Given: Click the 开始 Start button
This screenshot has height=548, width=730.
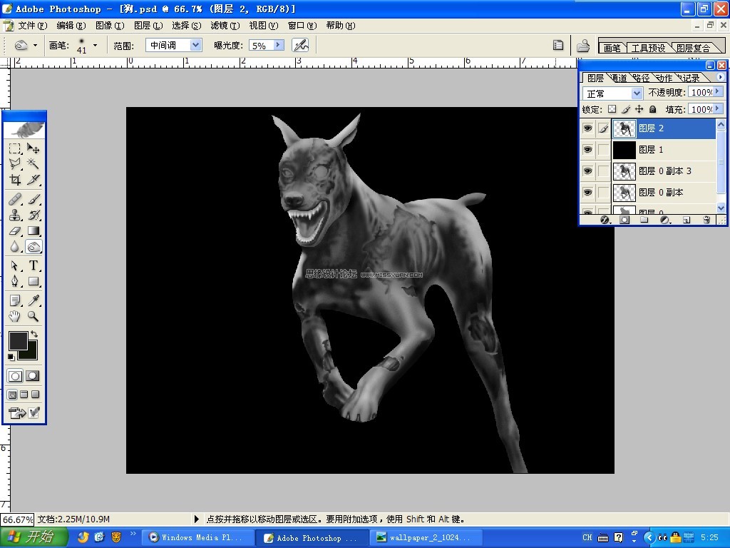Looking at the screenshot, I should click(34, 537).
